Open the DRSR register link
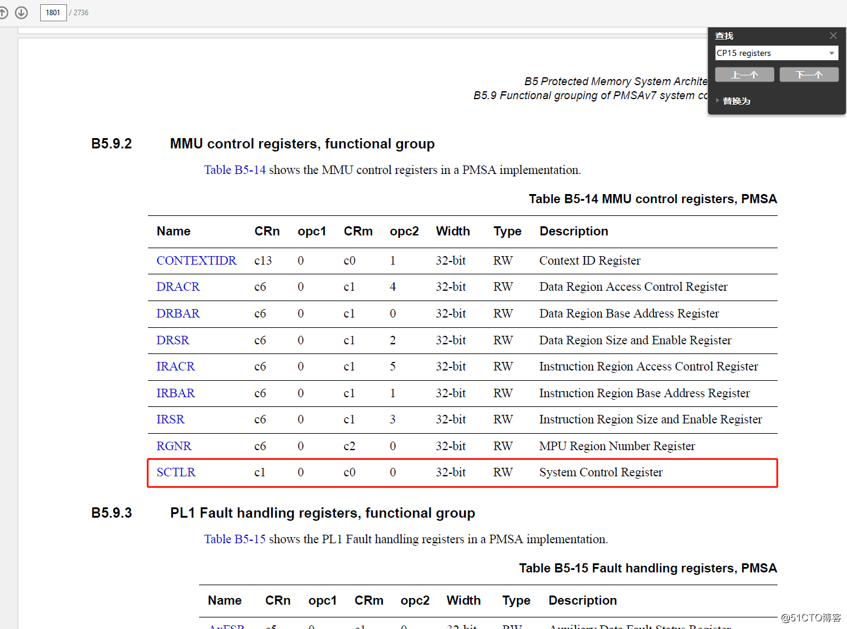847x629 pixels. (173, 340)
